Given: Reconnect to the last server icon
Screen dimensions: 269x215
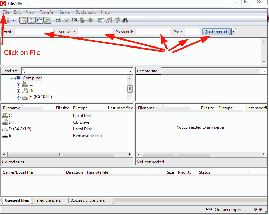Looking at the screenshot, I should coord(90,21).
